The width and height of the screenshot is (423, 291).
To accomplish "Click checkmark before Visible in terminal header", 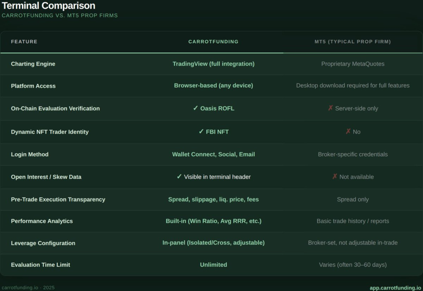I will pyautogui.click(x=179, y=177).
